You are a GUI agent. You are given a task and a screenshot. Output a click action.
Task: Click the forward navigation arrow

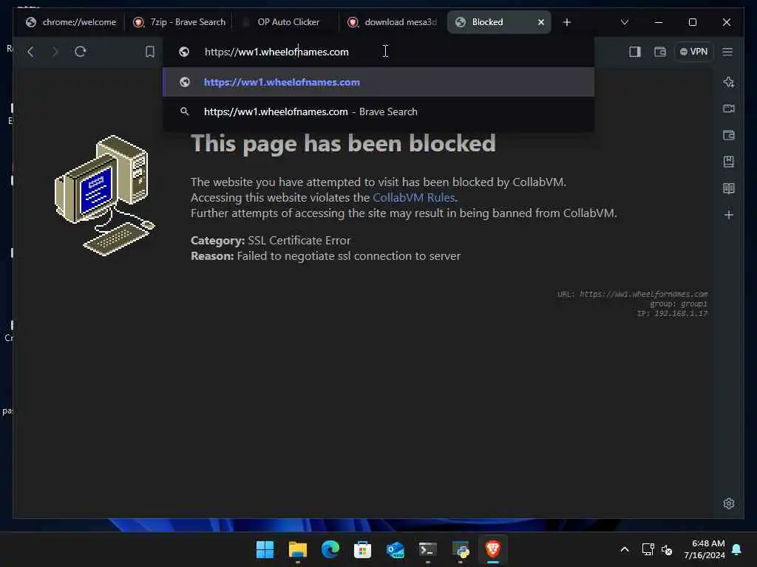pyautogui.click(x=55, y=52)
